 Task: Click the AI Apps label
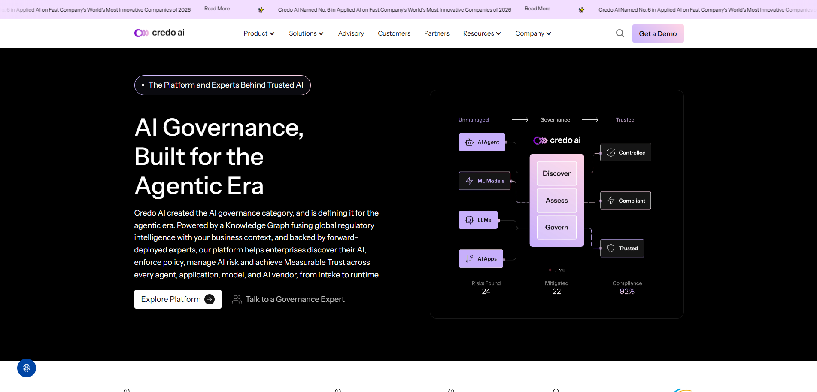pos(487,259)
